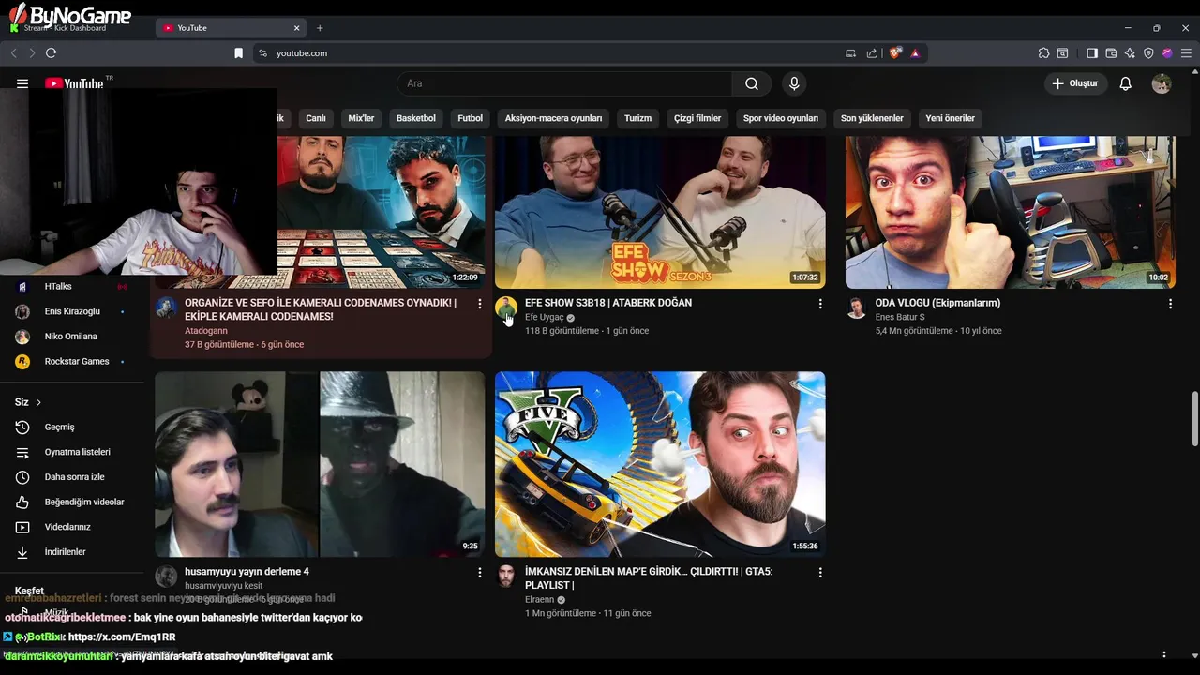Select the Son yüklenenler chip
The height and width of the screenshot is (675, 1200).
872,118
